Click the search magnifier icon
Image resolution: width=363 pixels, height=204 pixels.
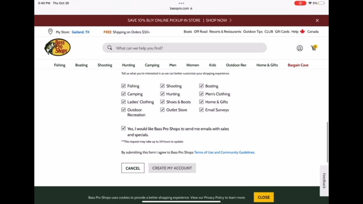[x=110, y=48]
